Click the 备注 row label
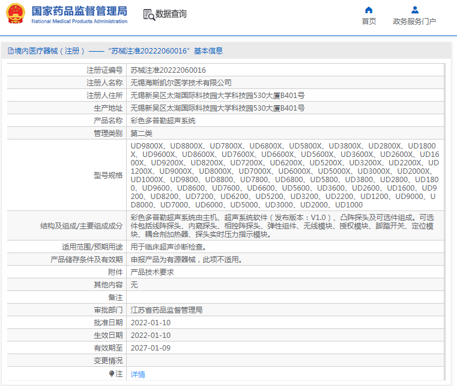This screenshot has width=457, height=386. pos(115,297)
